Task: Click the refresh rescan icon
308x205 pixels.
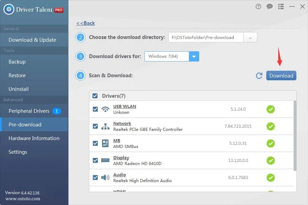Action: 259,76
